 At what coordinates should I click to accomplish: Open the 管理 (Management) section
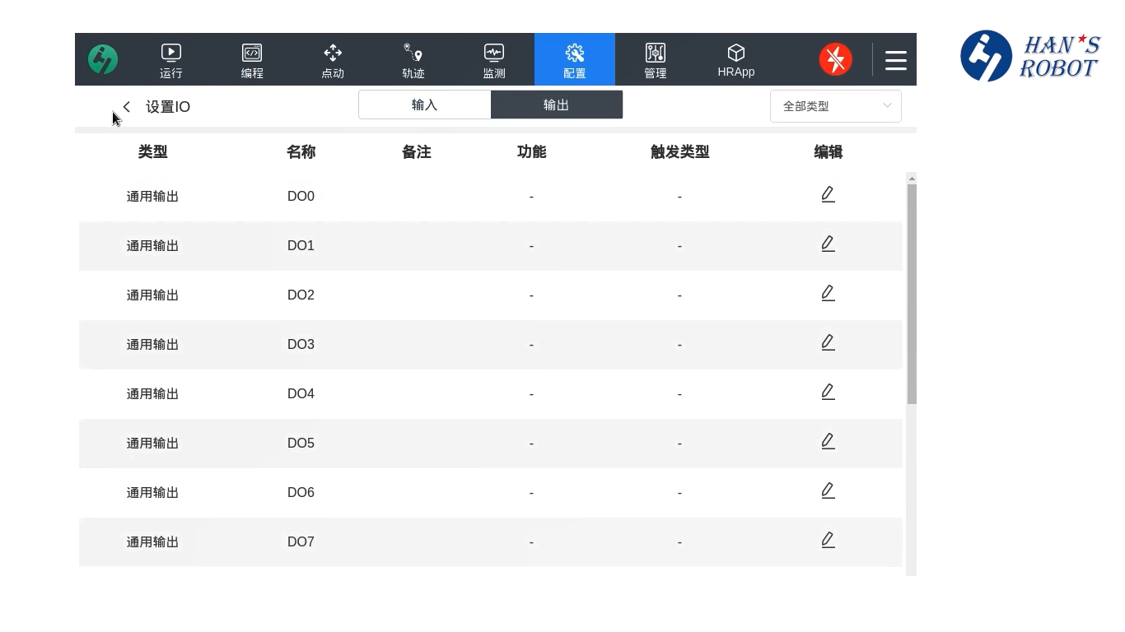tap(656, 60)
